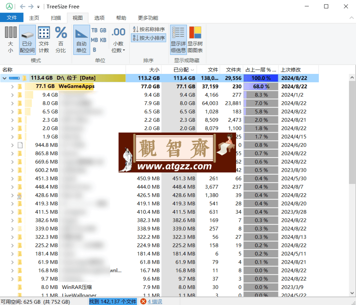This screenshot has width=356, height=305.
Task: Switch to the 主页 home tab
Action: 34,18
